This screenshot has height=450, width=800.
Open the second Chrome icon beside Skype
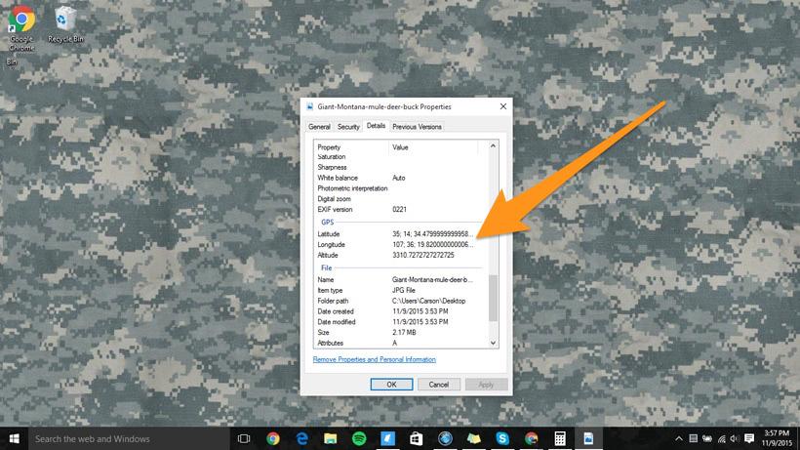click(x=531, y=439)
